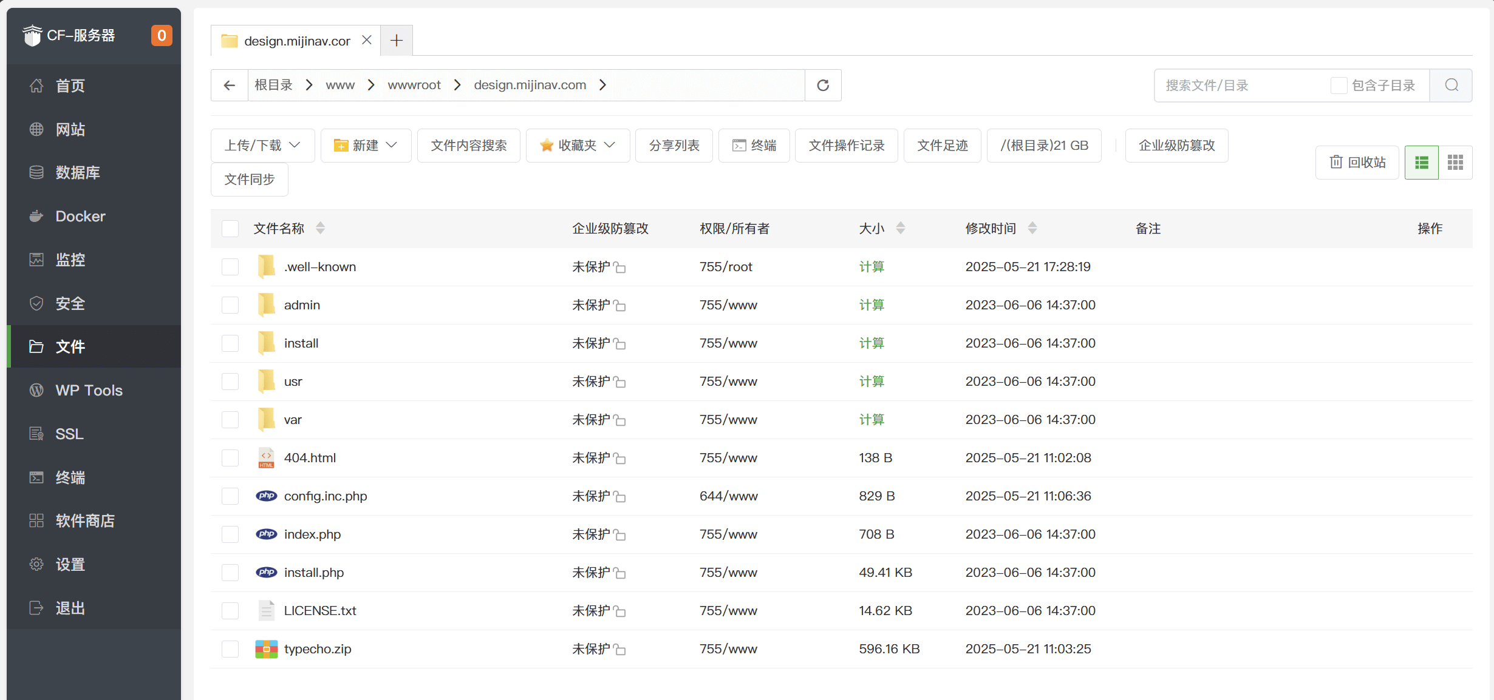Open Docker from the sidebar
1494x700 pixels.
[x=80, y=217]
